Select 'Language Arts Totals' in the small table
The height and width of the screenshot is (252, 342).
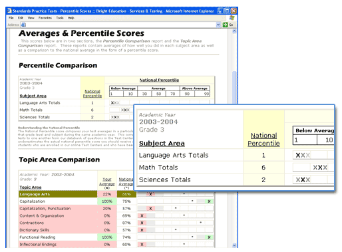[40, 103]
